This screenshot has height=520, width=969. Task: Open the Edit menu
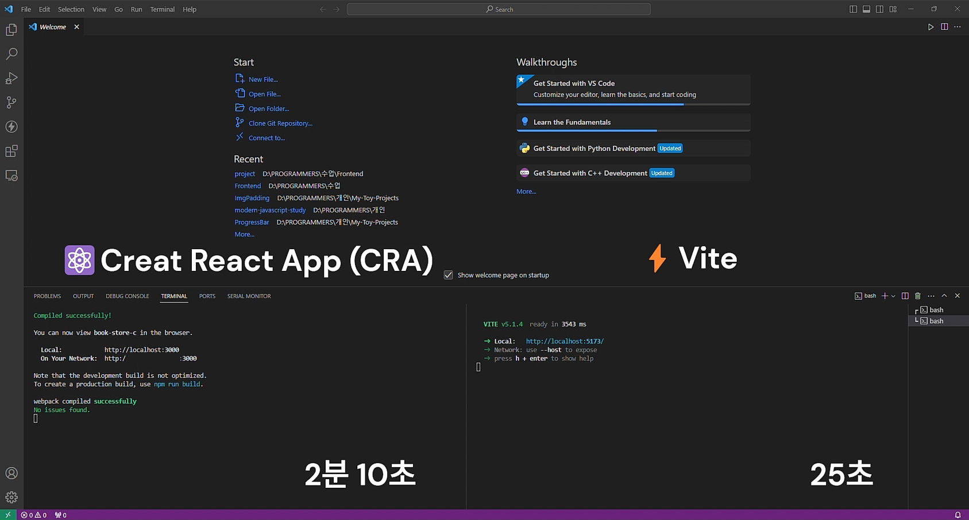(44, 9)
